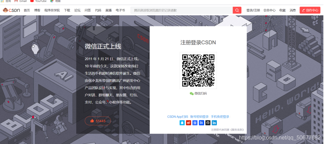The width and height of the screenshot is (324, 144).
Task: Log in with the LinkedIn icon
Action: (x=214, y=123)
